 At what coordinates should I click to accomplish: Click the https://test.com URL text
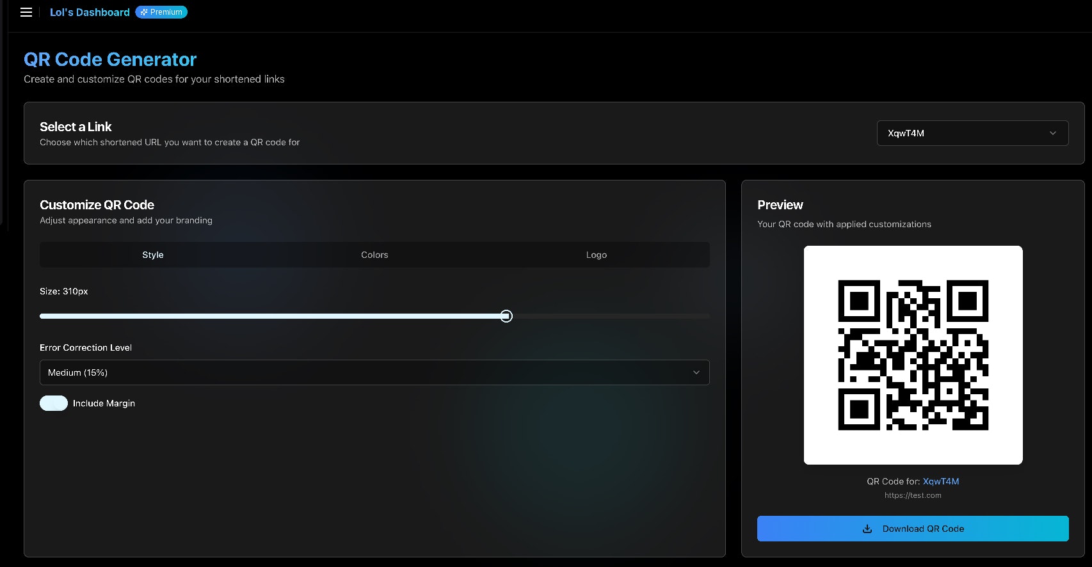[x=913, y=495]
